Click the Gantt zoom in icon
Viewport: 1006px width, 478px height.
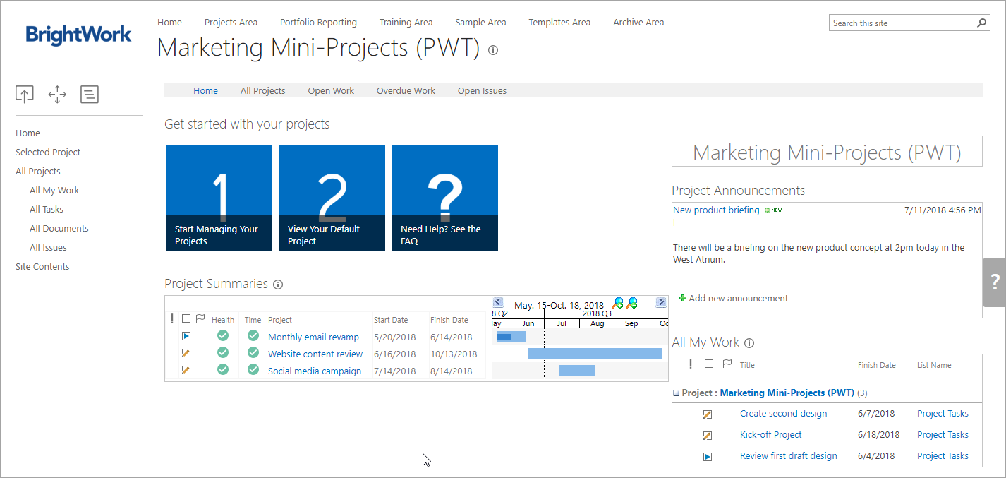pyautogui.click(x=619, y=303)
